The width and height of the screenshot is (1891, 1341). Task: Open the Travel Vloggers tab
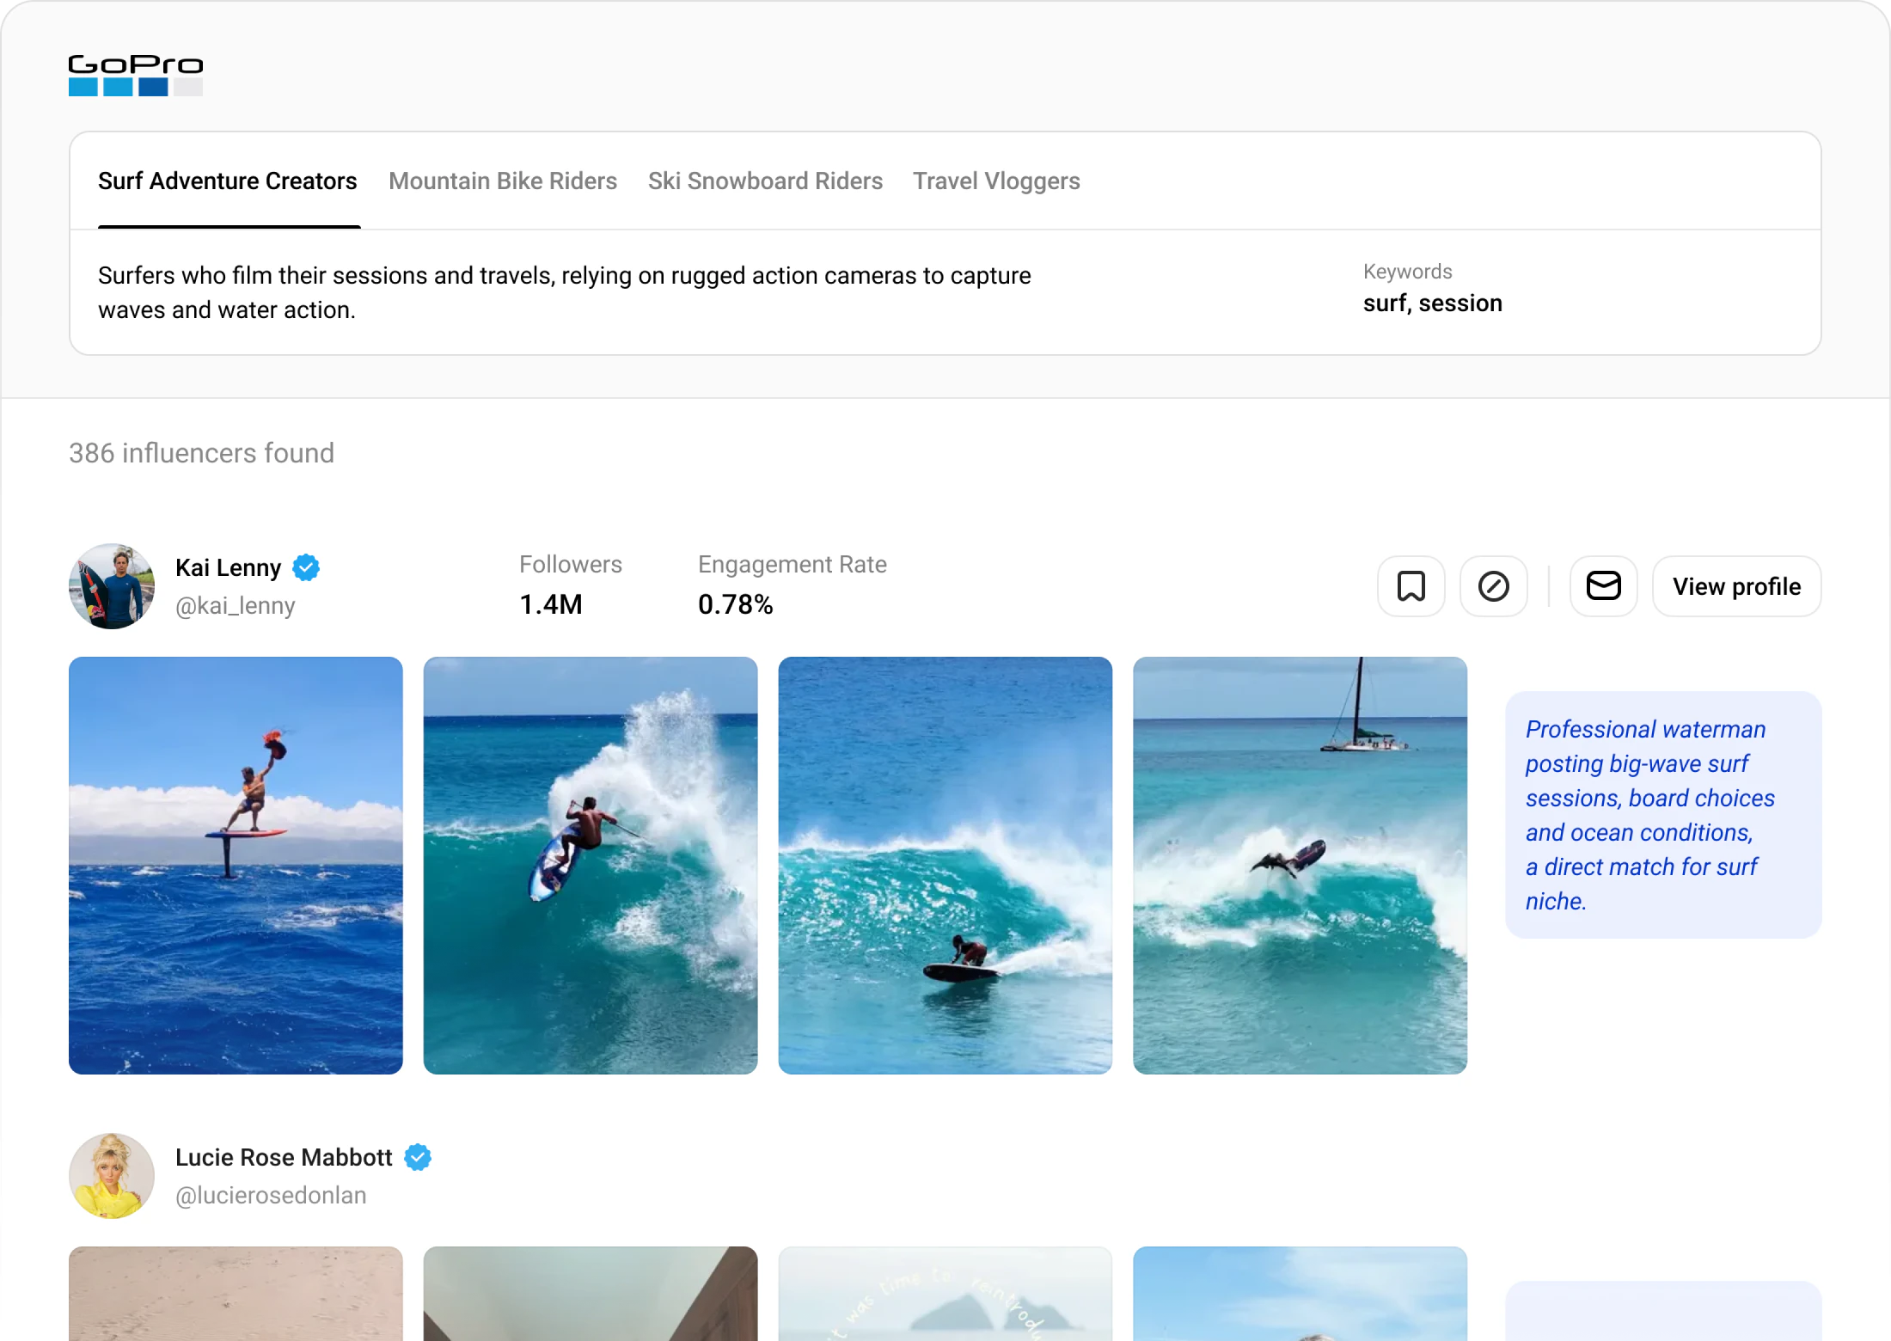pos(996,181)
